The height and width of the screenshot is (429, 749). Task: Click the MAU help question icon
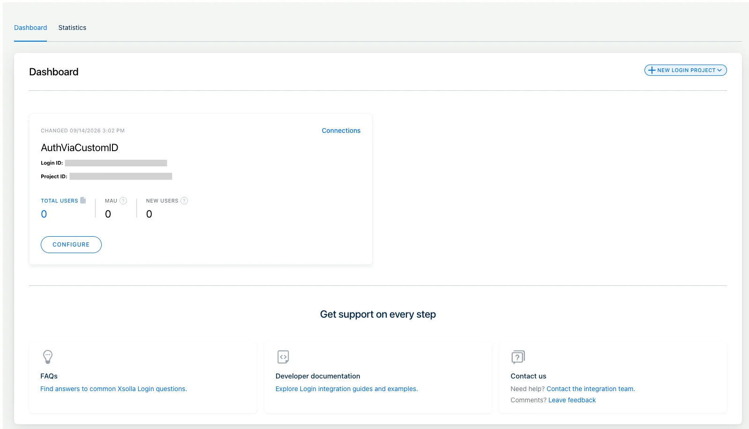pos(123,201)
